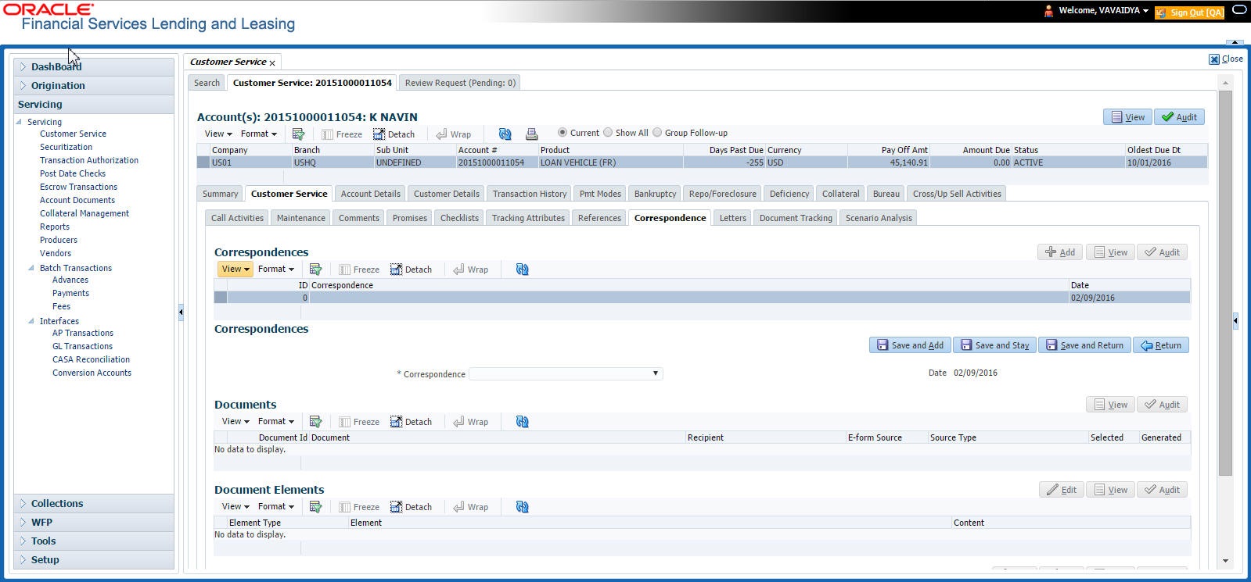The height and width of the screenshot is (582, 1251).
Task: Open the Format menu in the Documents toolbar
Action: (x=276, y=422)
